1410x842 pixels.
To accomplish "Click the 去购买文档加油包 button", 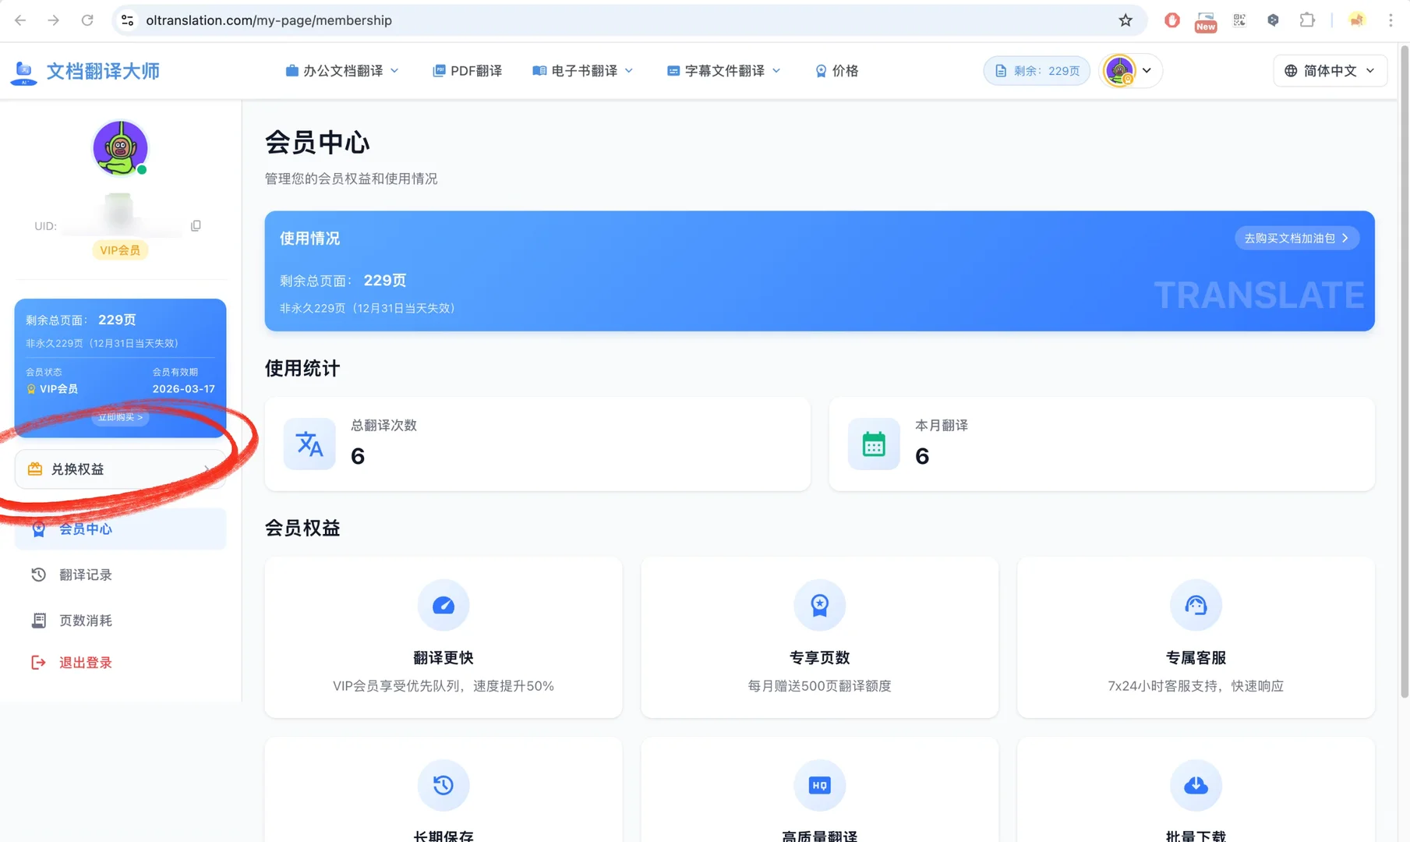I will click(x=1296, y=238).
